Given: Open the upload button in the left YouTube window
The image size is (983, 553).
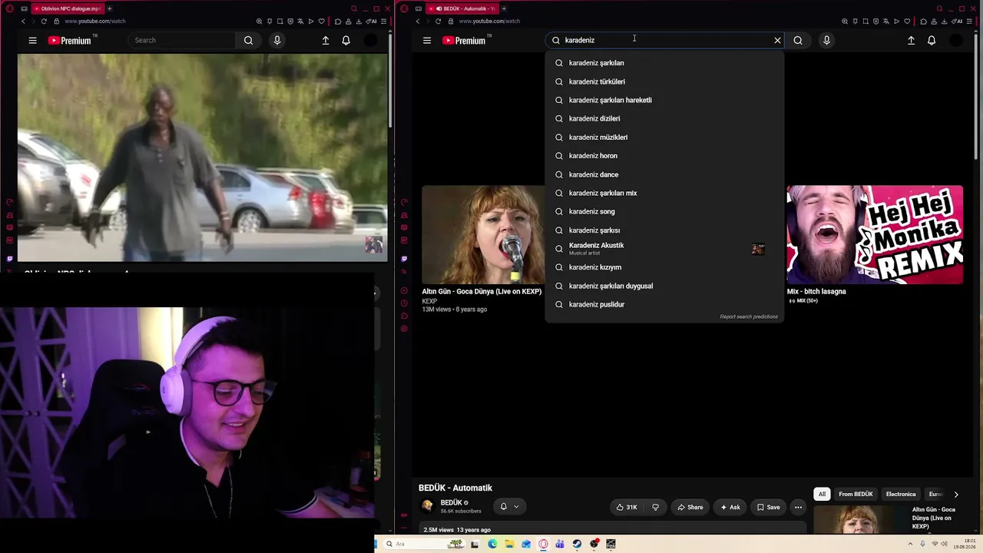Looking at the screenshot, I should 326,40.
